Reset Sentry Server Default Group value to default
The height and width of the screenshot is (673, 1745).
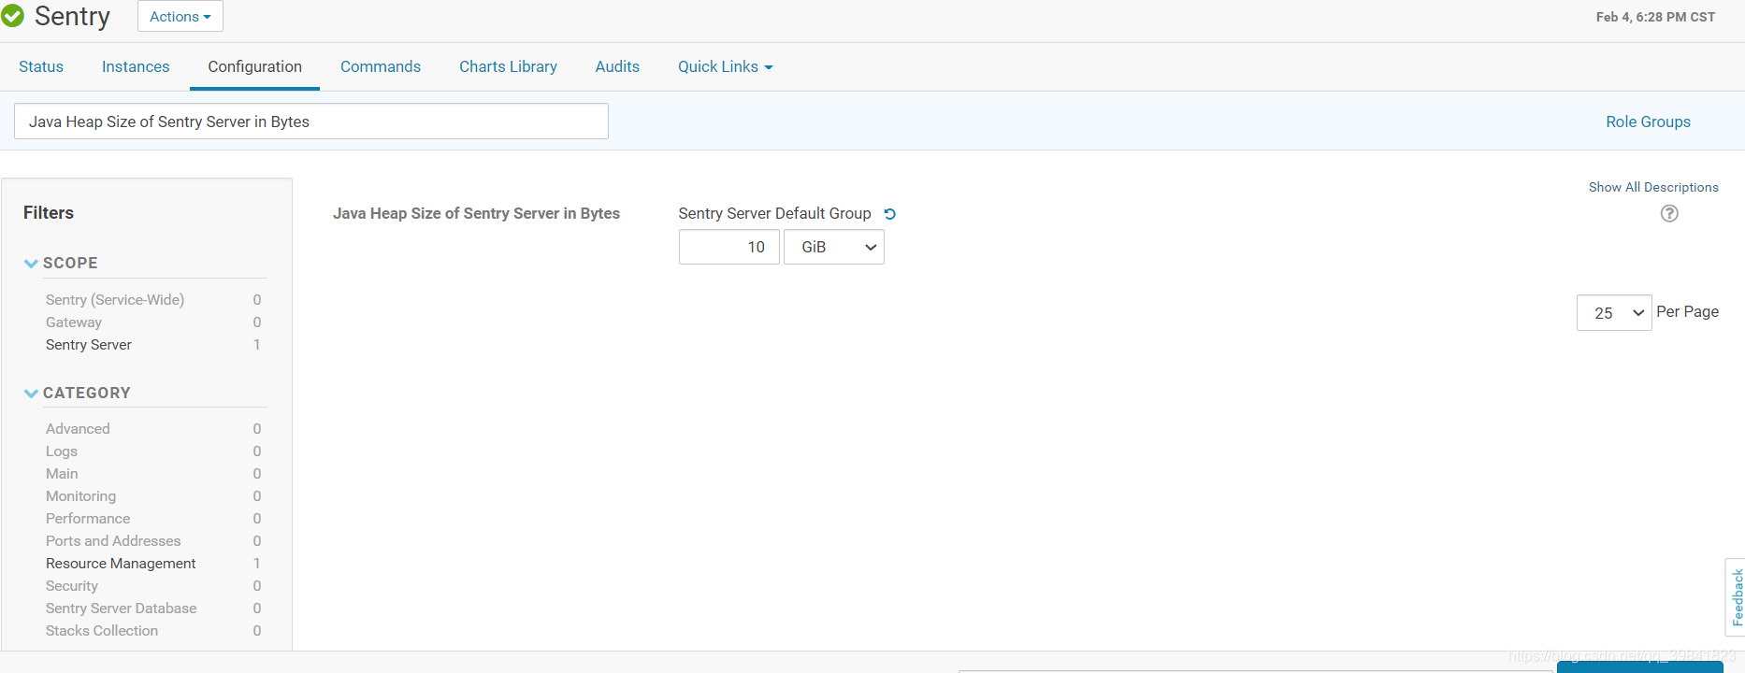(x=890, y=214)
